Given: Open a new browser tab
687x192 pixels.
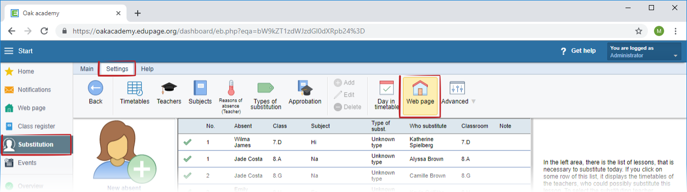Looking at the screenshot, I should point(137,13).
